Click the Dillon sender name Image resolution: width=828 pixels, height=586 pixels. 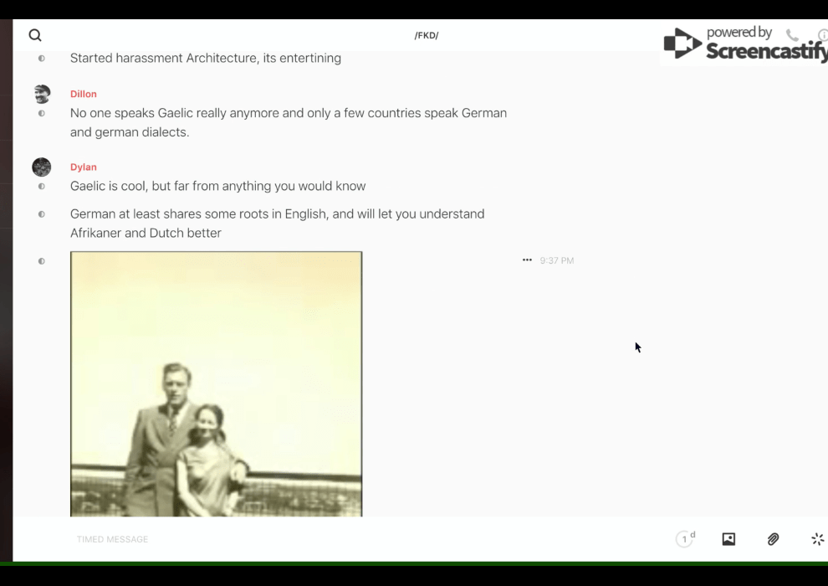click(84, 94)
